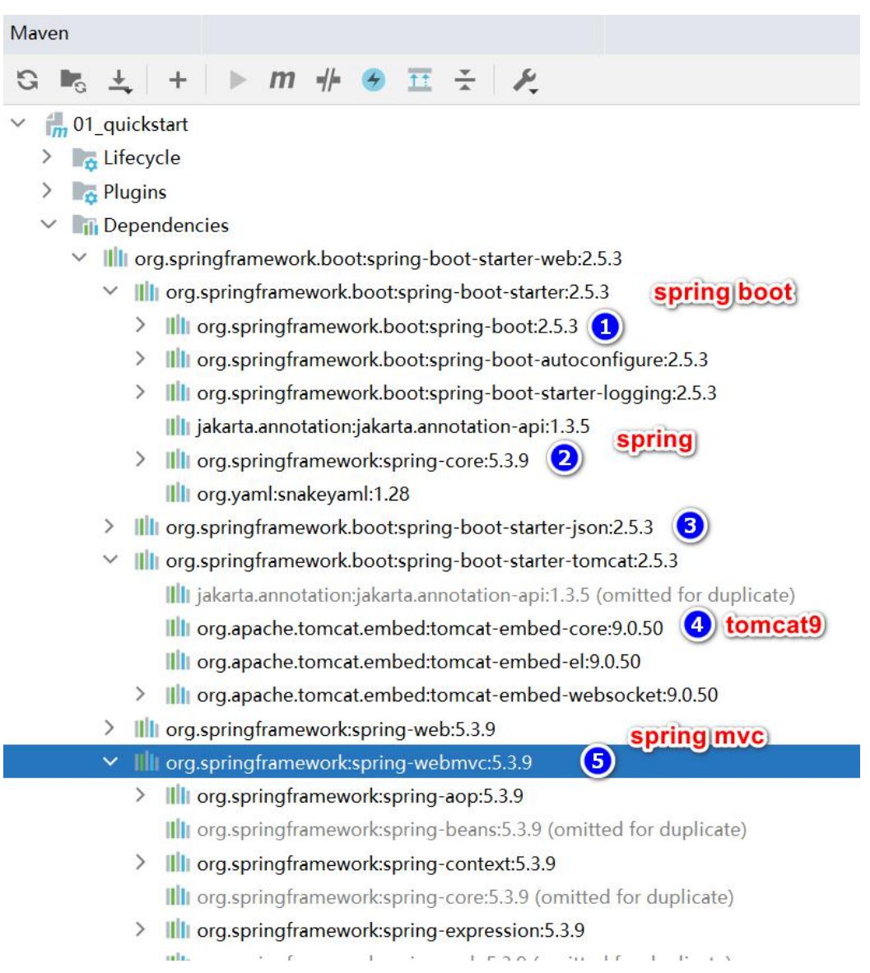Expand spring-aop:5.3.9 dependency
Screen dimensions: 870x973
click(140, 795)
